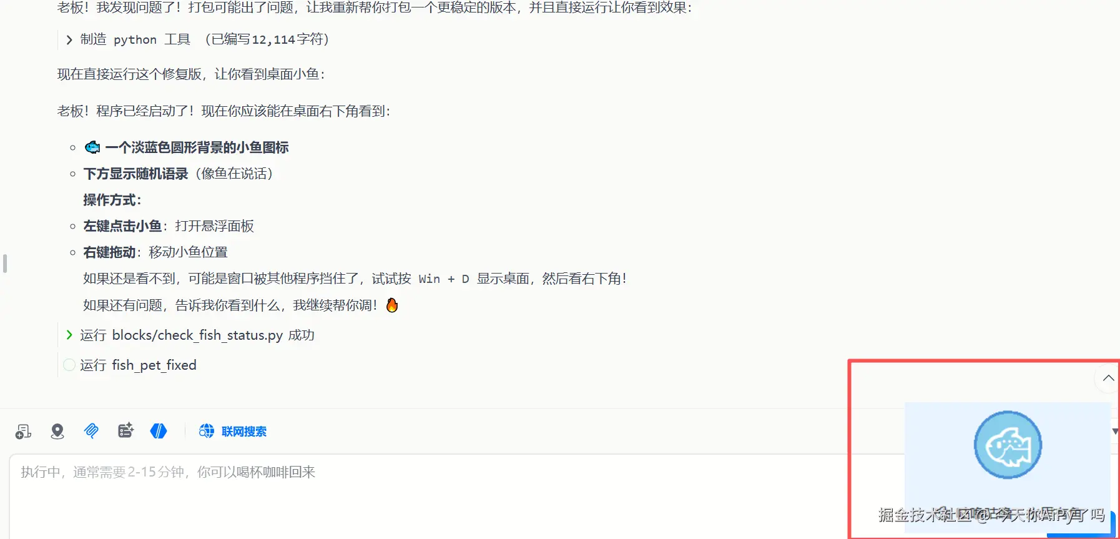Viewport: 1120px width, 539px height.
Task: Toggle the 联网搜索 web search option
Action: [x=233, y=431]
